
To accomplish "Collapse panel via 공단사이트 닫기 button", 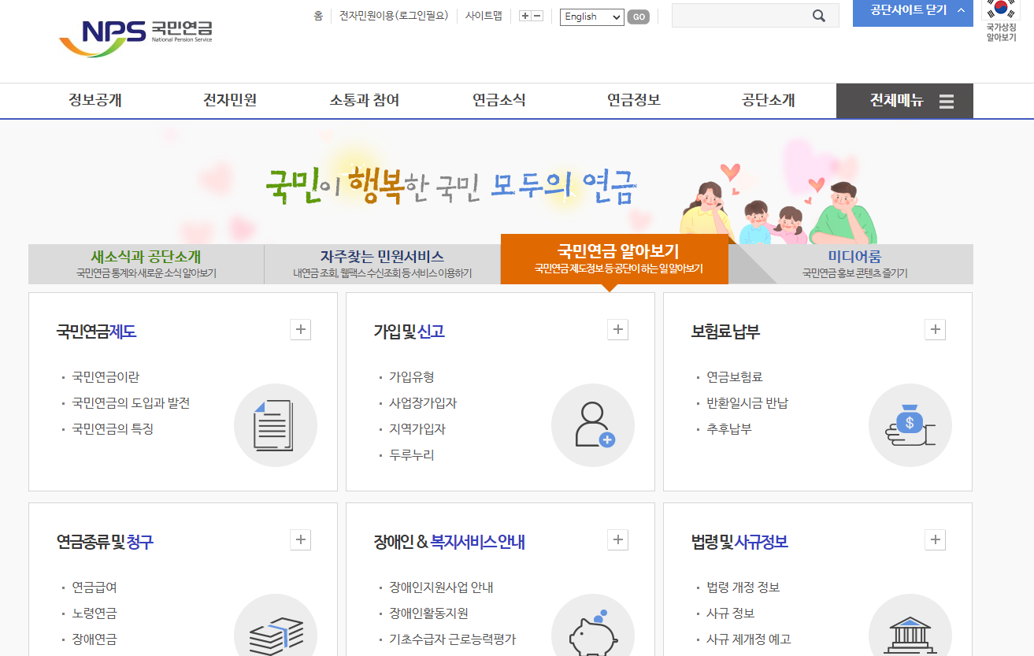I will click(913, 11).
